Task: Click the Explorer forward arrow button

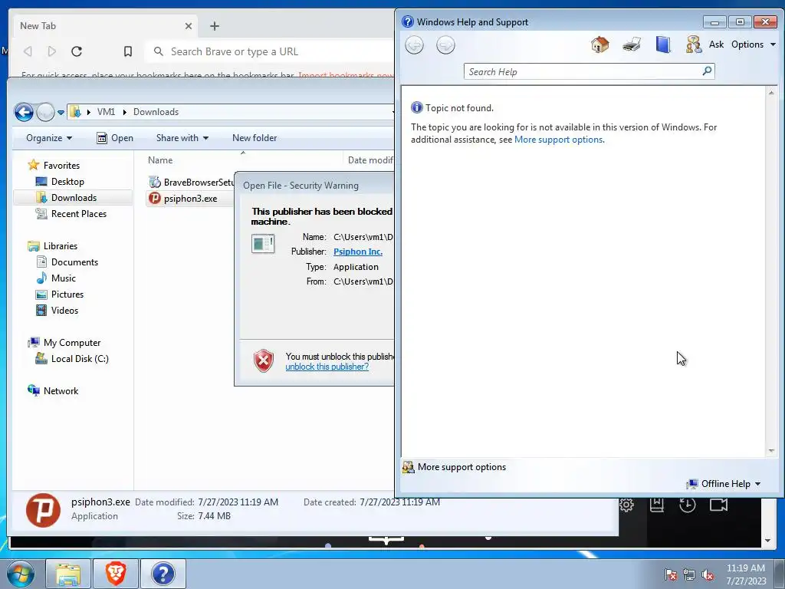Action: click(x=45, y=112)
